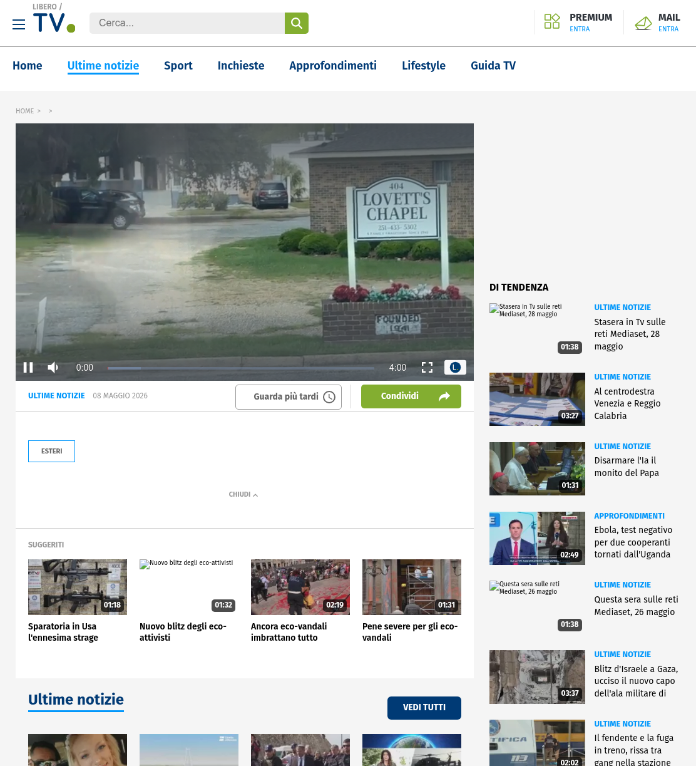Open Mail via the envelope icon

[x=643, y=23]
